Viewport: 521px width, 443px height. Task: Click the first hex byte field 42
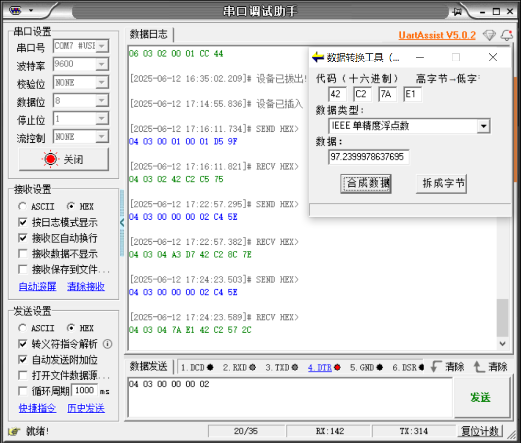(337, 94)
